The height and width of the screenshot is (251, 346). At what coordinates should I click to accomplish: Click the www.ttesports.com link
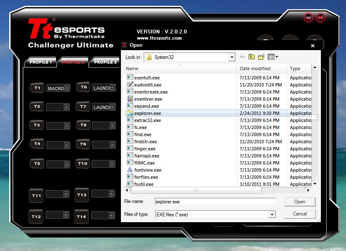159,38
